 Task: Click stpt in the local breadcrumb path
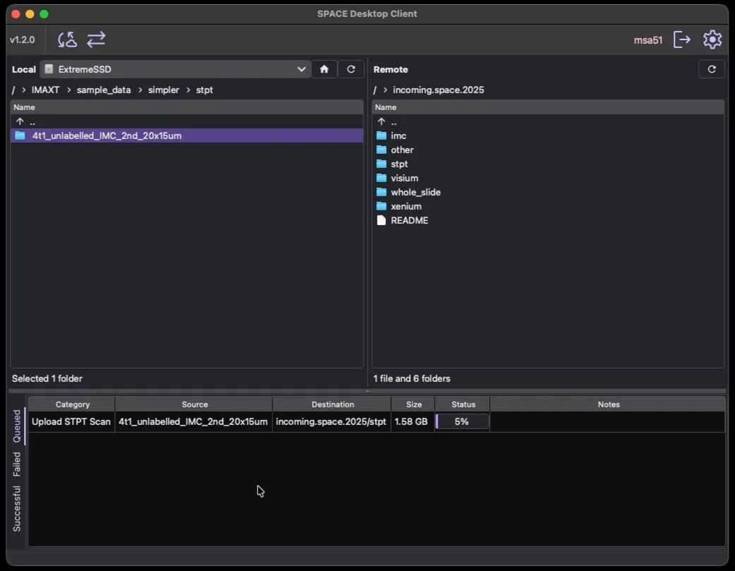coord(204,90)
